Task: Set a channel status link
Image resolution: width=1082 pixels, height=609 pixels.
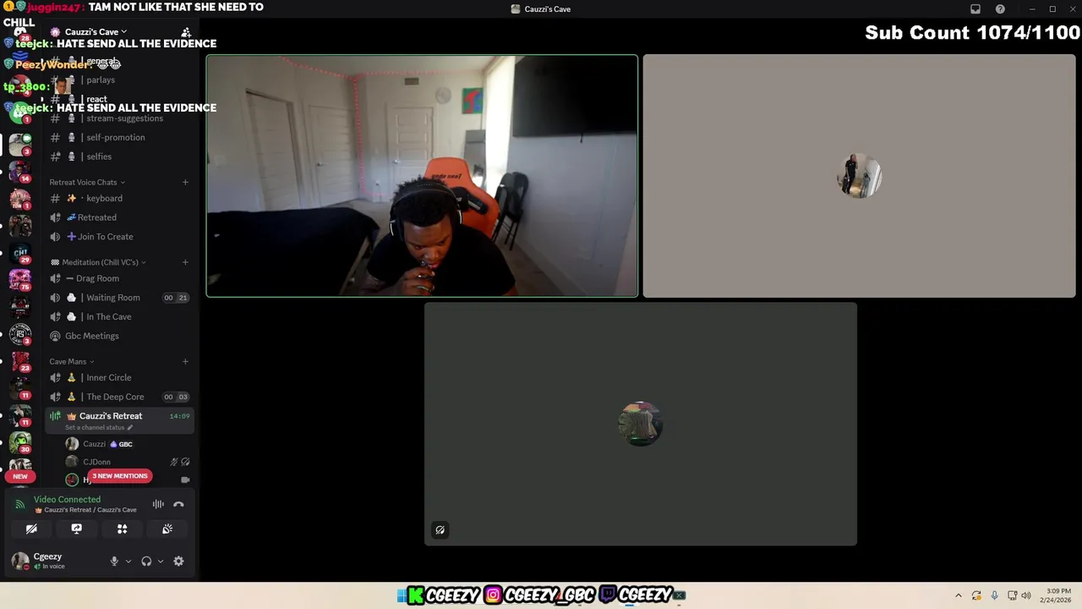Action: (99, 427)
